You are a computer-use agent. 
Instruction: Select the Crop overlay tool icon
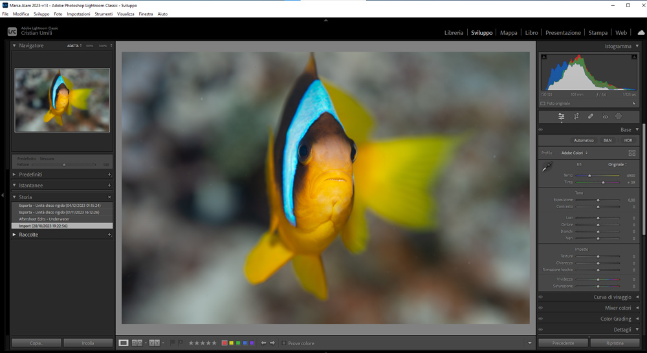coord(576,116)
